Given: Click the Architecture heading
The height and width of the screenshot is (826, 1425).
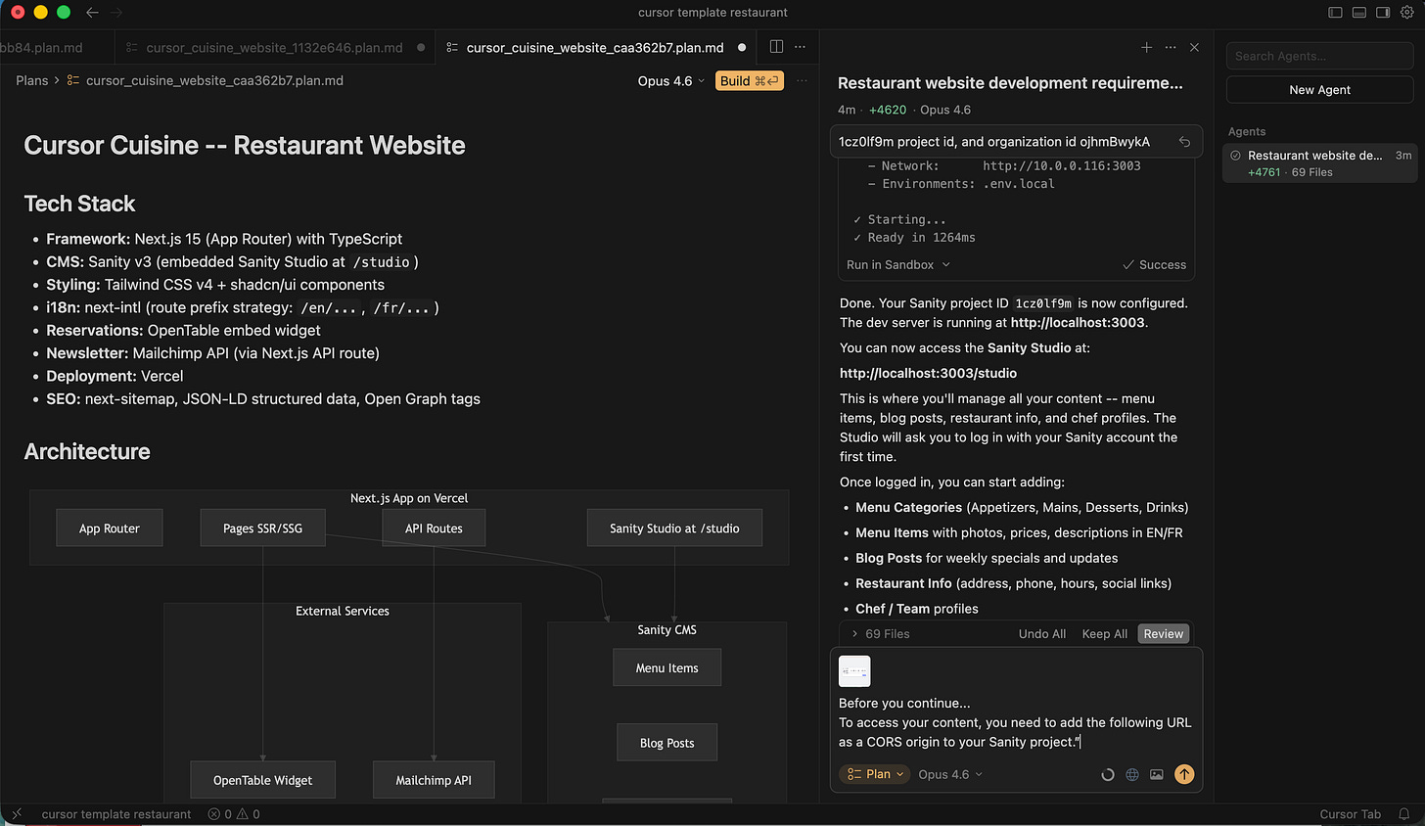Looking at the screenshot, I should [87, 451].
